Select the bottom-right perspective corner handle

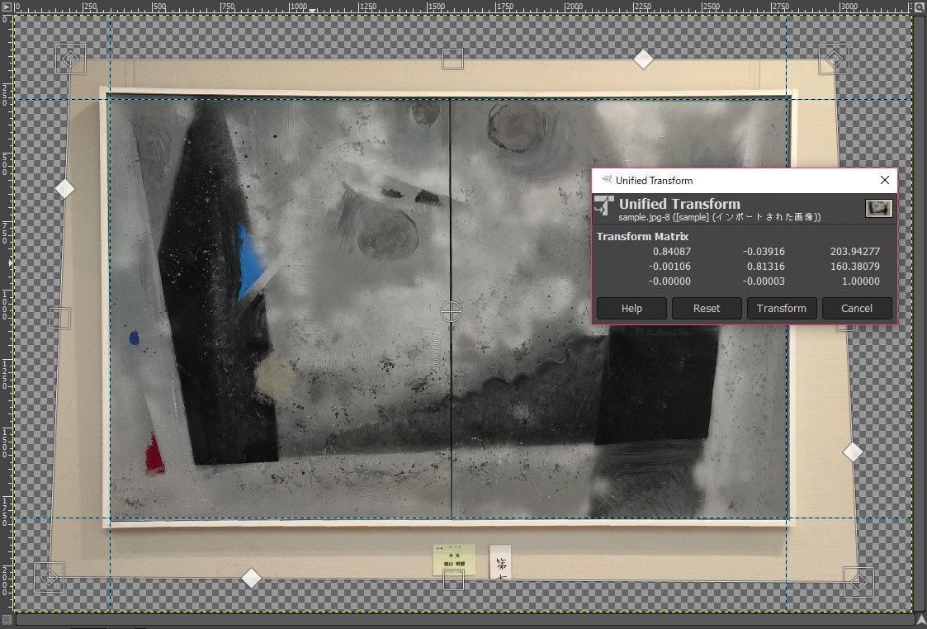[x=858, y=582]
